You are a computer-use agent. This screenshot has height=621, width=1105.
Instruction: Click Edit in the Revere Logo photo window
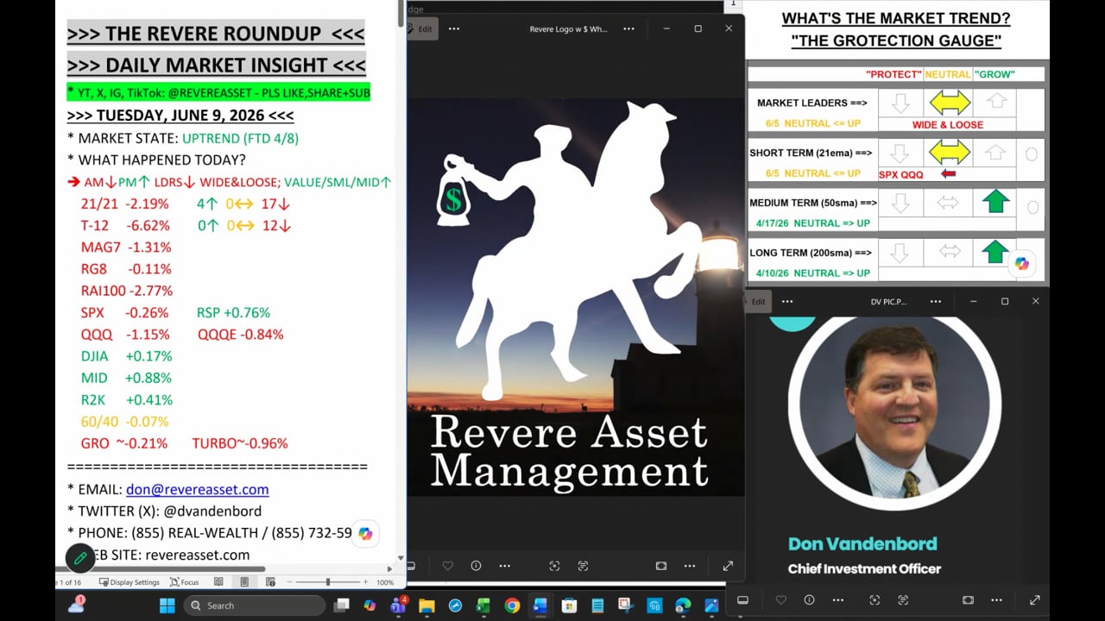(x=423, y=28)
